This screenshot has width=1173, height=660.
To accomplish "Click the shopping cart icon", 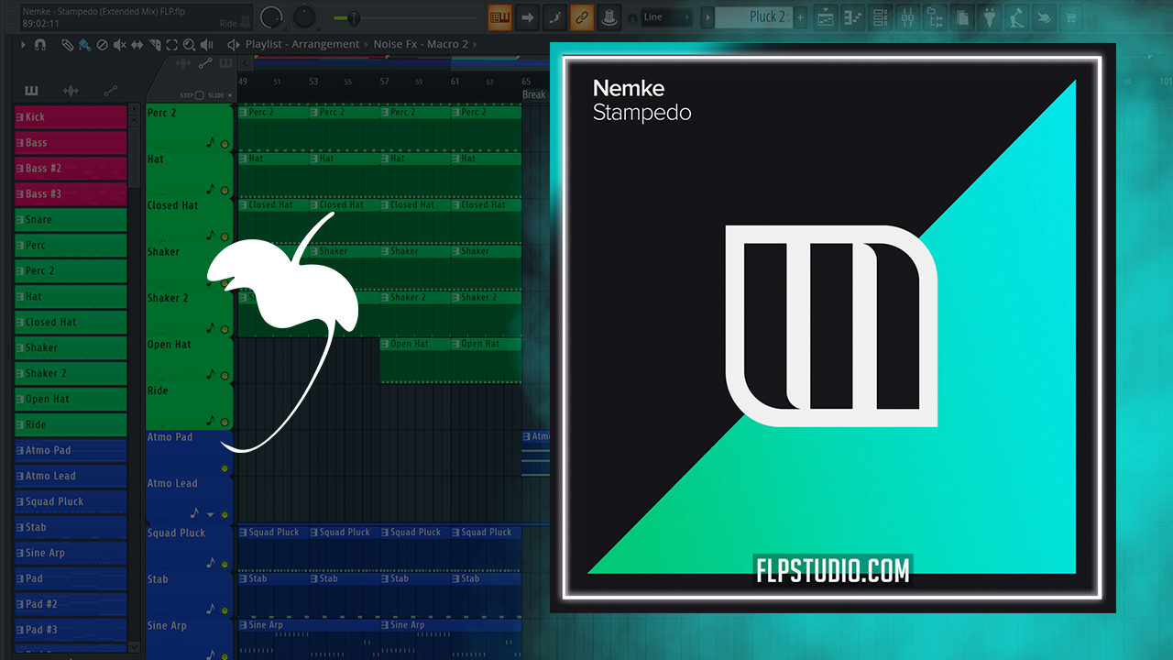I will point(1070,17).
